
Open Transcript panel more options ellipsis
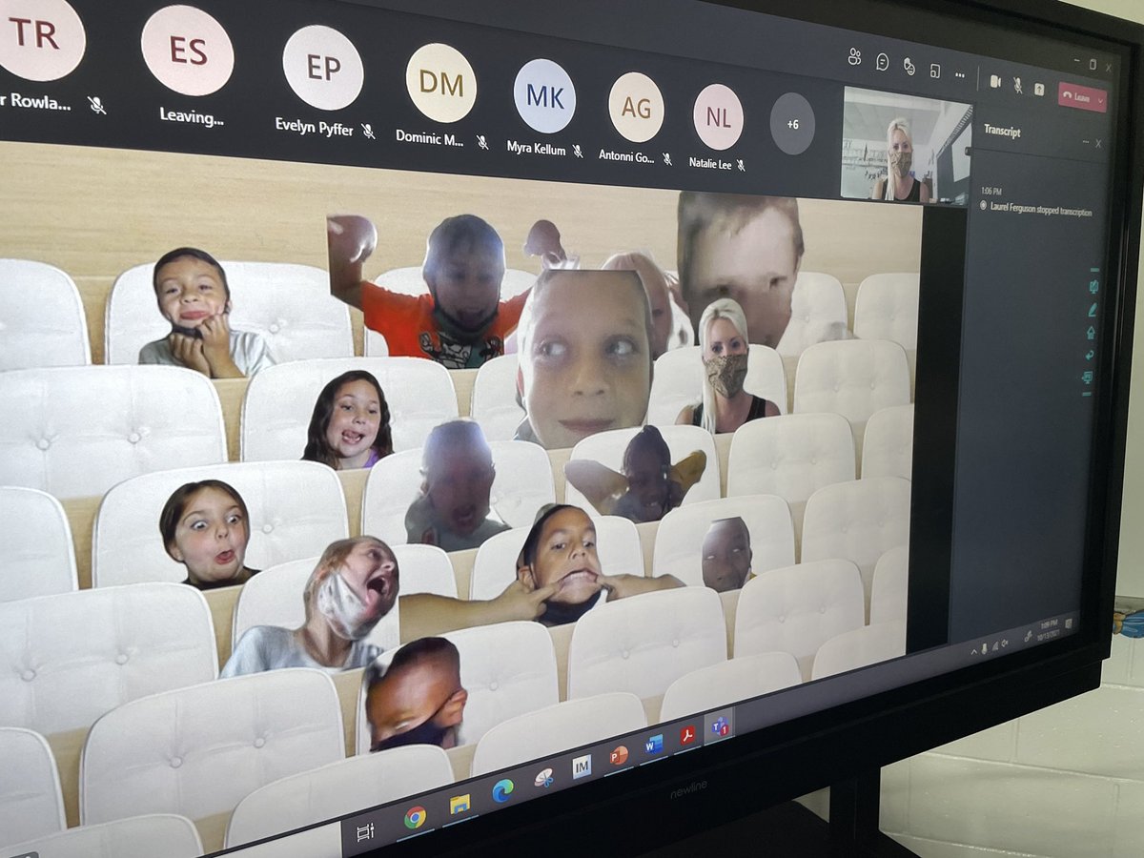click(1085, 142)
